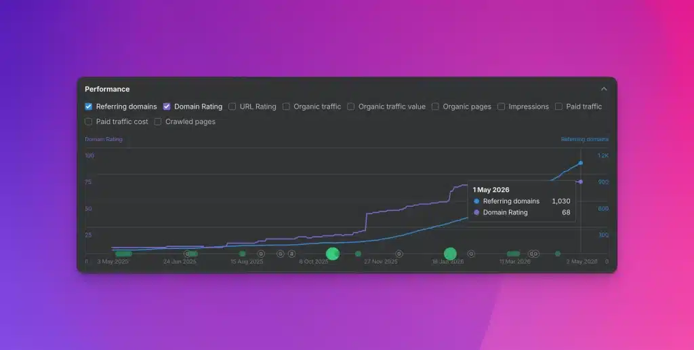Click the blue Referring domains endpoint dot
The width and height of the screenshot is (694, 350).
click(581, 163)
